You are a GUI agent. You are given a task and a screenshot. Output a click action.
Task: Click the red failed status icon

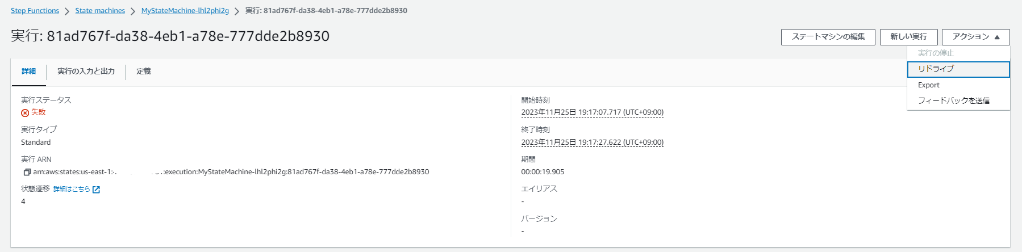click(x=25, y=113)
